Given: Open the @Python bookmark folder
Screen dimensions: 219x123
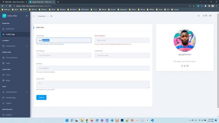Looking at the screenshot, I should [43, 10].
